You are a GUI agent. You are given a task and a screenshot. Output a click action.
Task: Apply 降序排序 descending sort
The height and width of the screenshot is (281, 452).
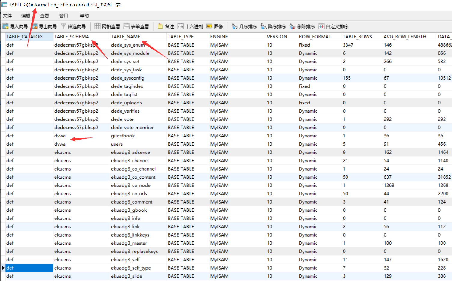[273, 26]
